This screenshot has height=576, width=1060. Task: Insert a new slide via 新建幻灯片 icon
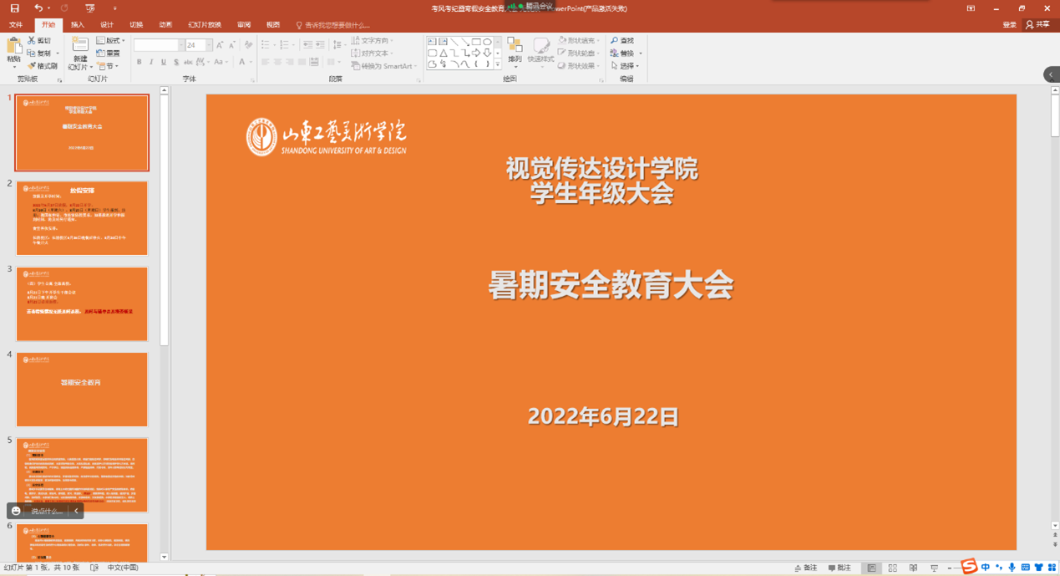point(79,48)
